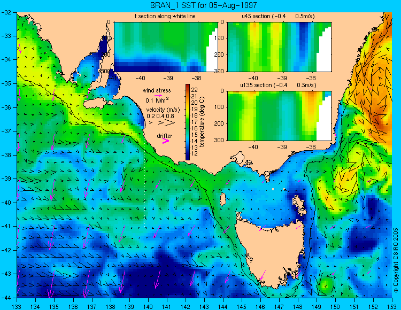Viewport: 401px width, 310px height.
Task: Click the title "BRAN_1 SST for 05-Aug-1997"
Action: 203,5
